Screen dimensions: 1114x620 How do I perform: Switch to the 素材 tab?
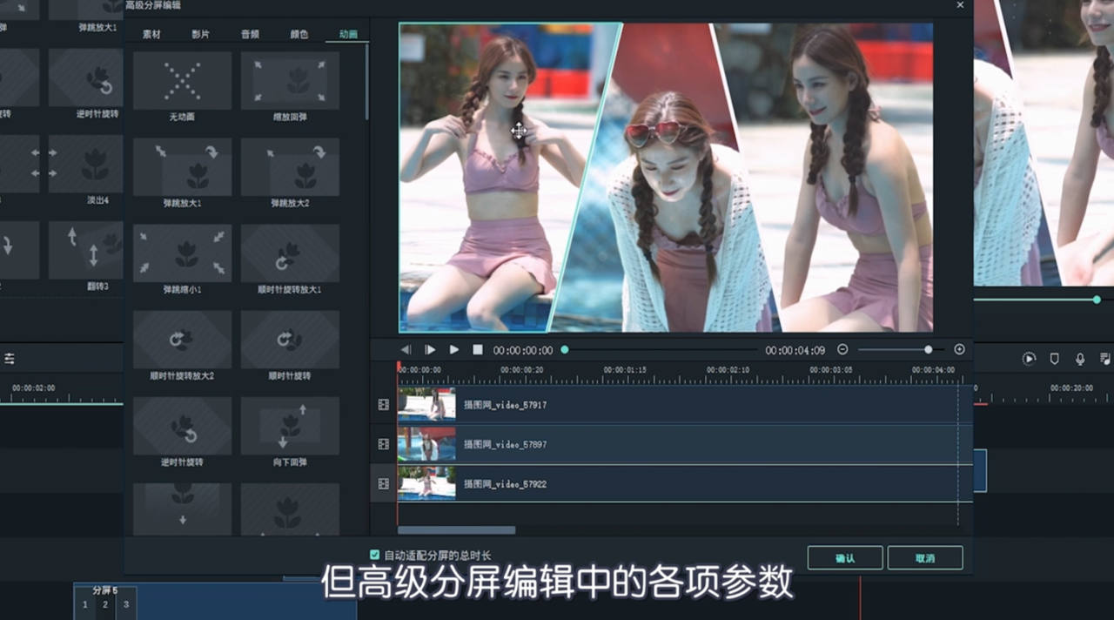(151, 34)
